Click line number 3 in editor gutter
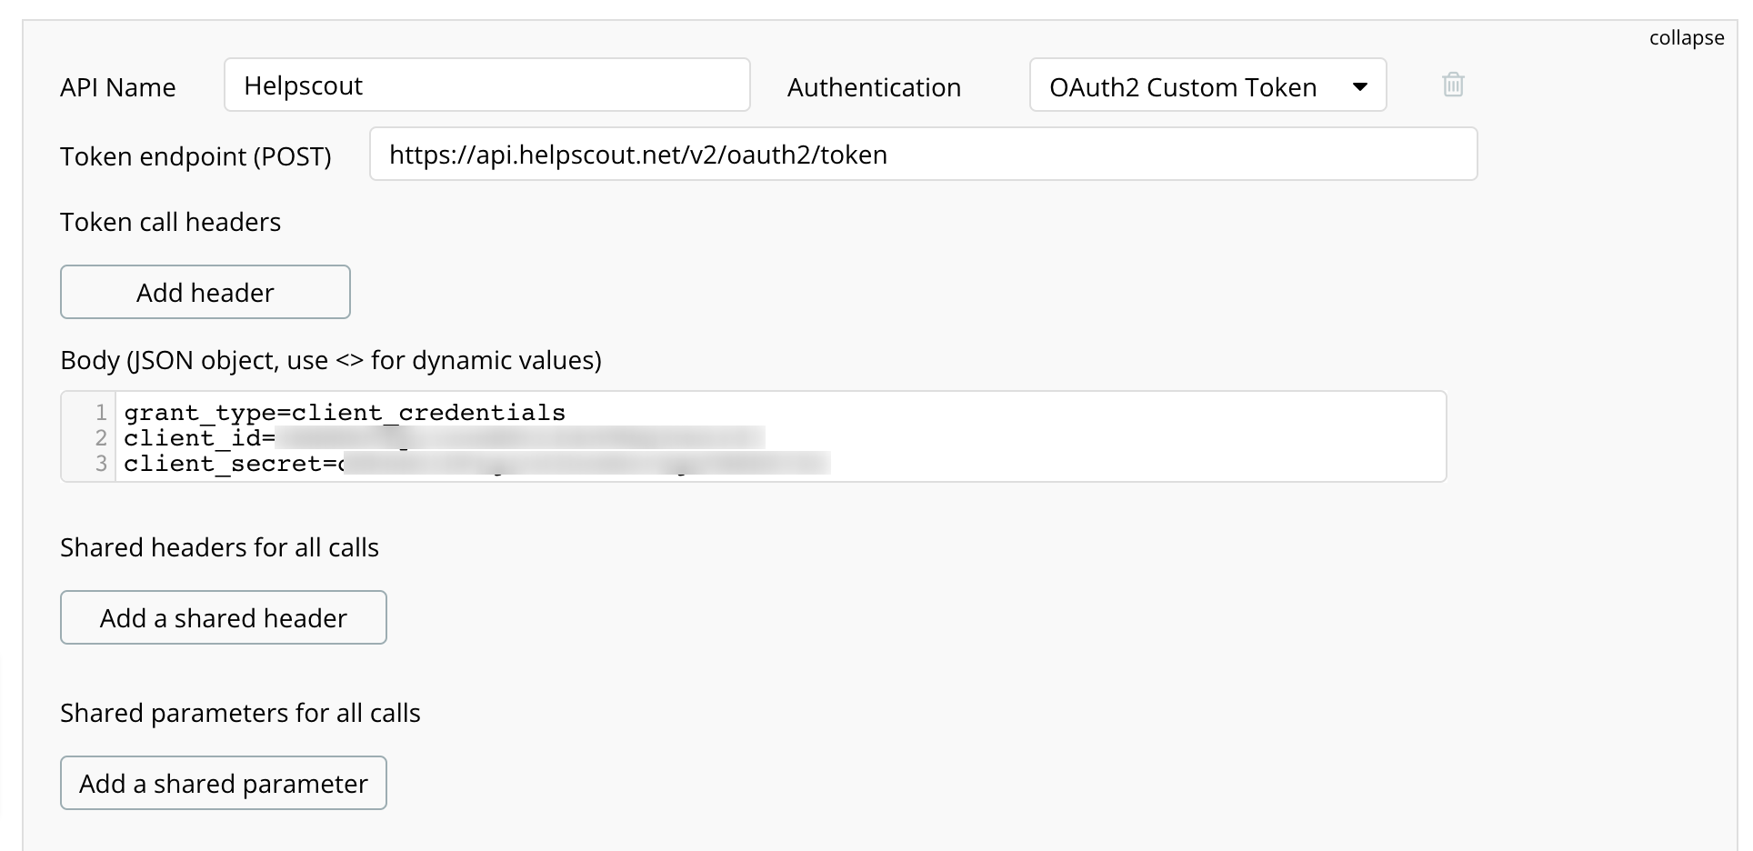1753x851 pixels. click(101, 464)
